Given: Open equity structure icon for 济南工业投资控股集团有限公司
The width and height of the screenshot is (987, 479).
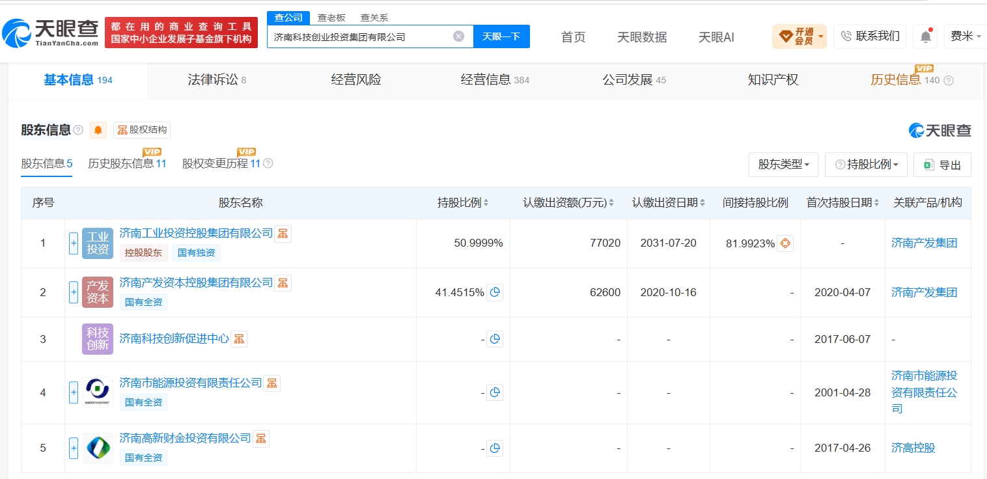Looking at the screenshot, I should [x=283, y=234].
